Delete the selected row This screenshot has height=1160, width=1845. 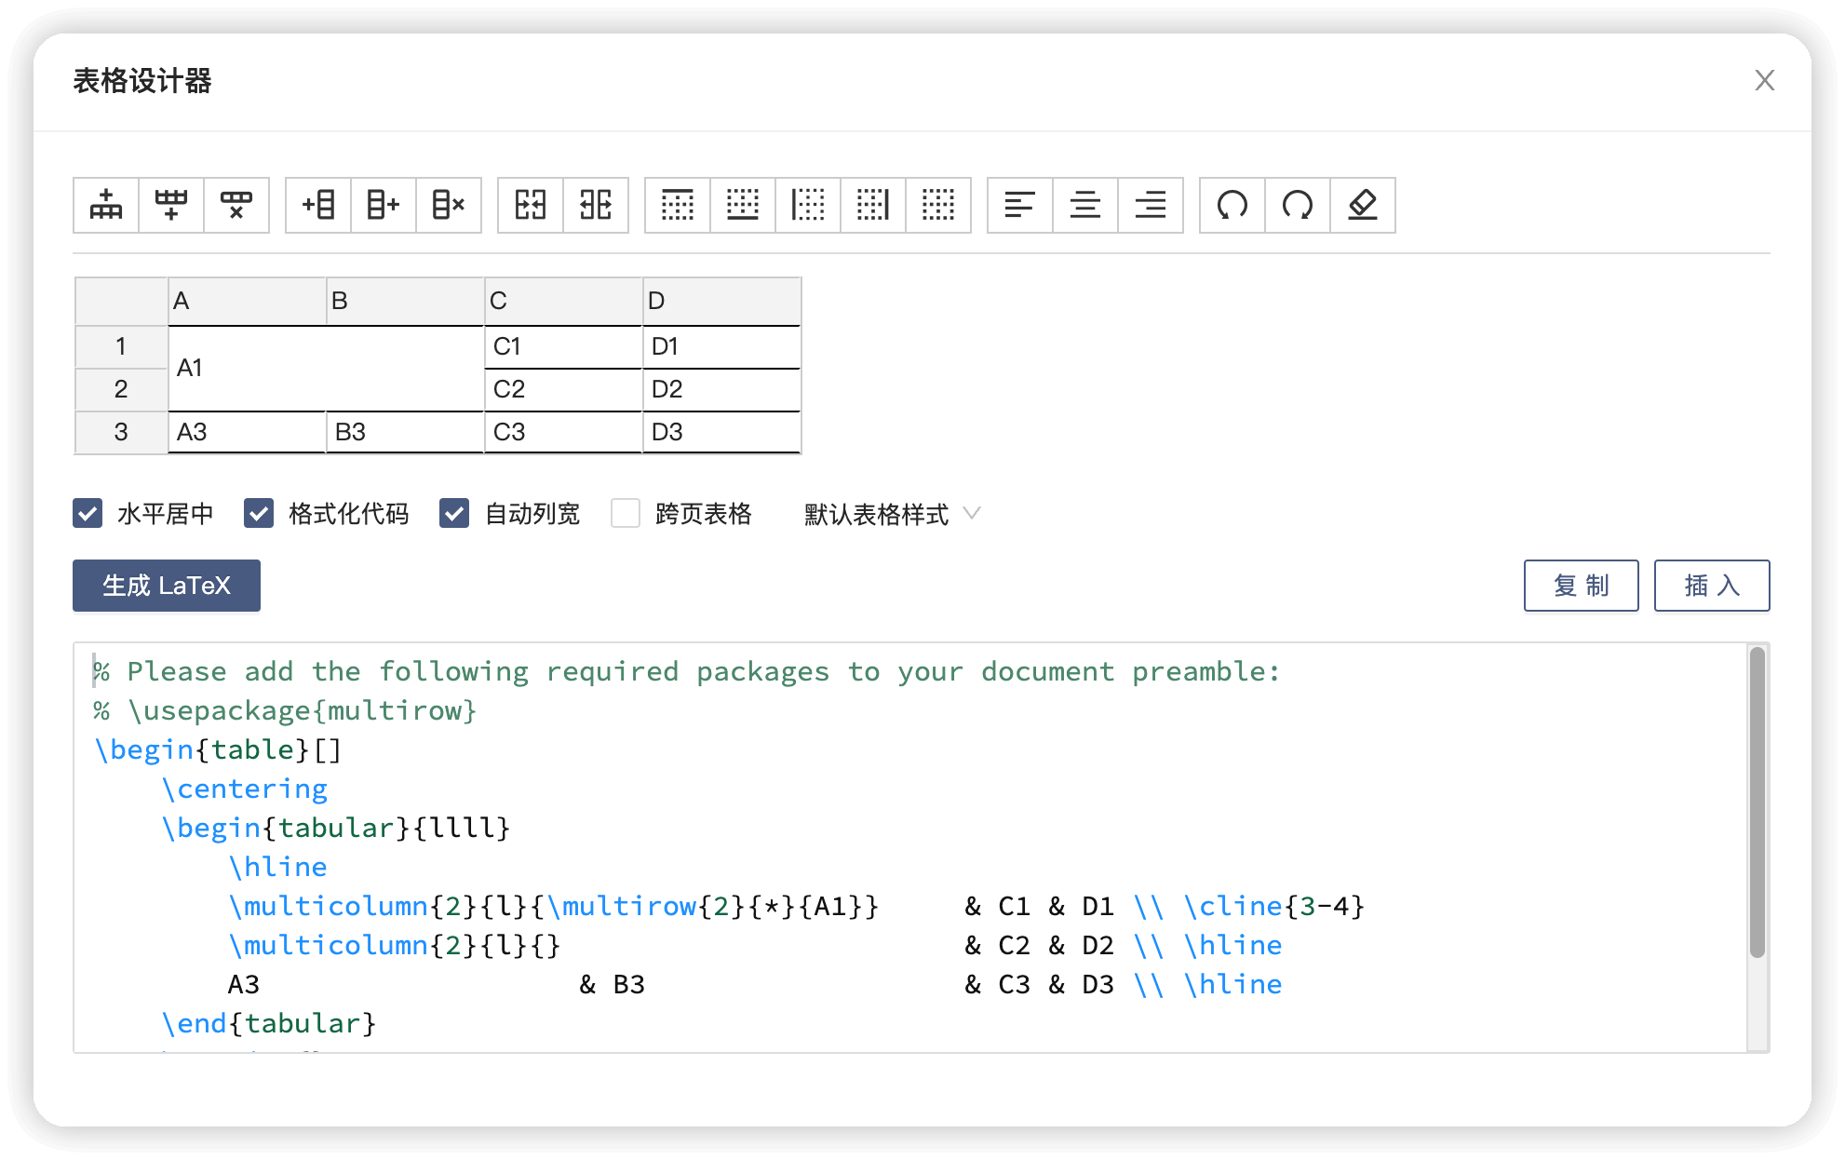236,205
